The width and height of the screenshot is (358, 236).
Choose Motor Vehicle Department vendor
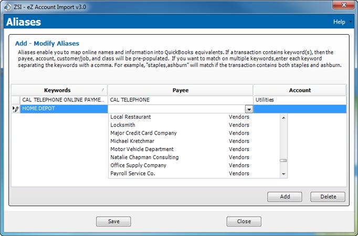[142, 149]
